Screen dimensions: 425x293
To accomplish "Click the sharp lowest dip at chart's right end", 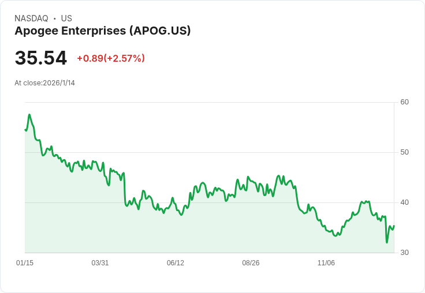I will click(387, 242).
